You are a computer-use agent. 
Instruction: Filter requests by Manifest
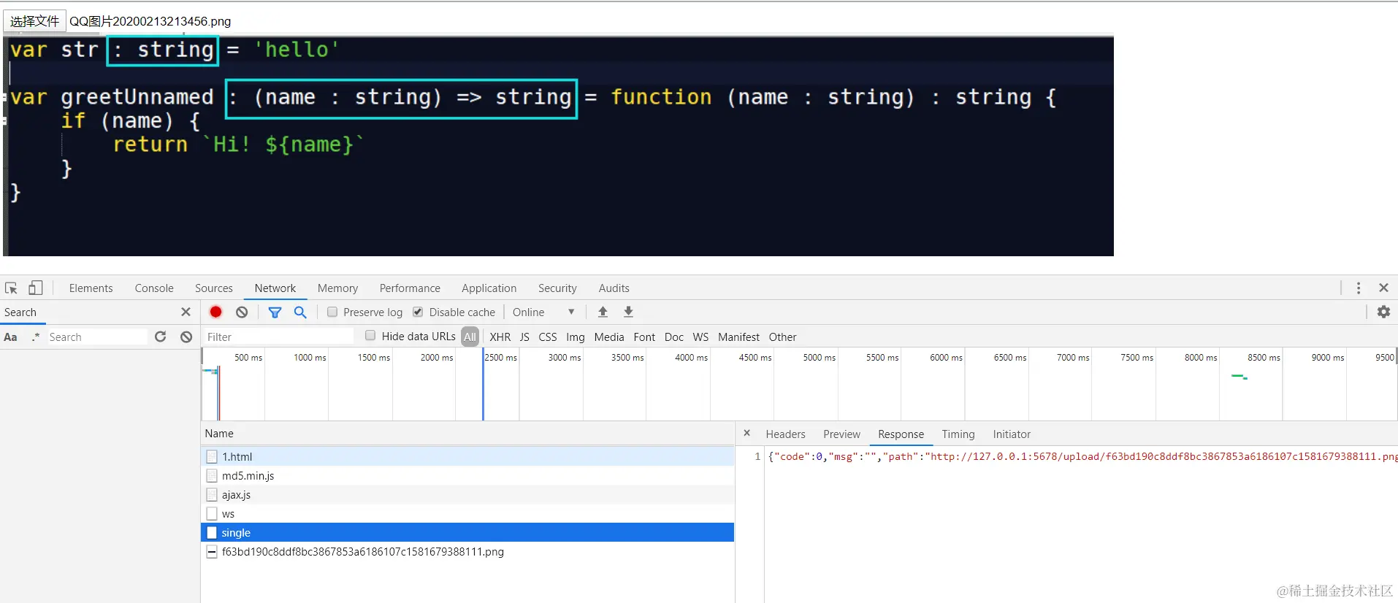738,337
